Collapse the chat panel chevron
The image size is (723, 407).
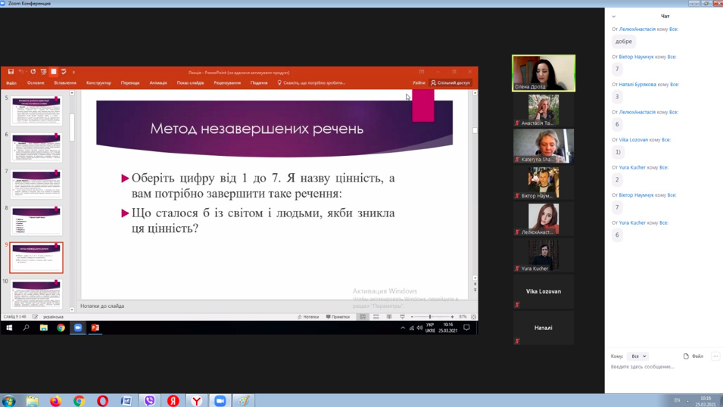[x=614, y=16]
